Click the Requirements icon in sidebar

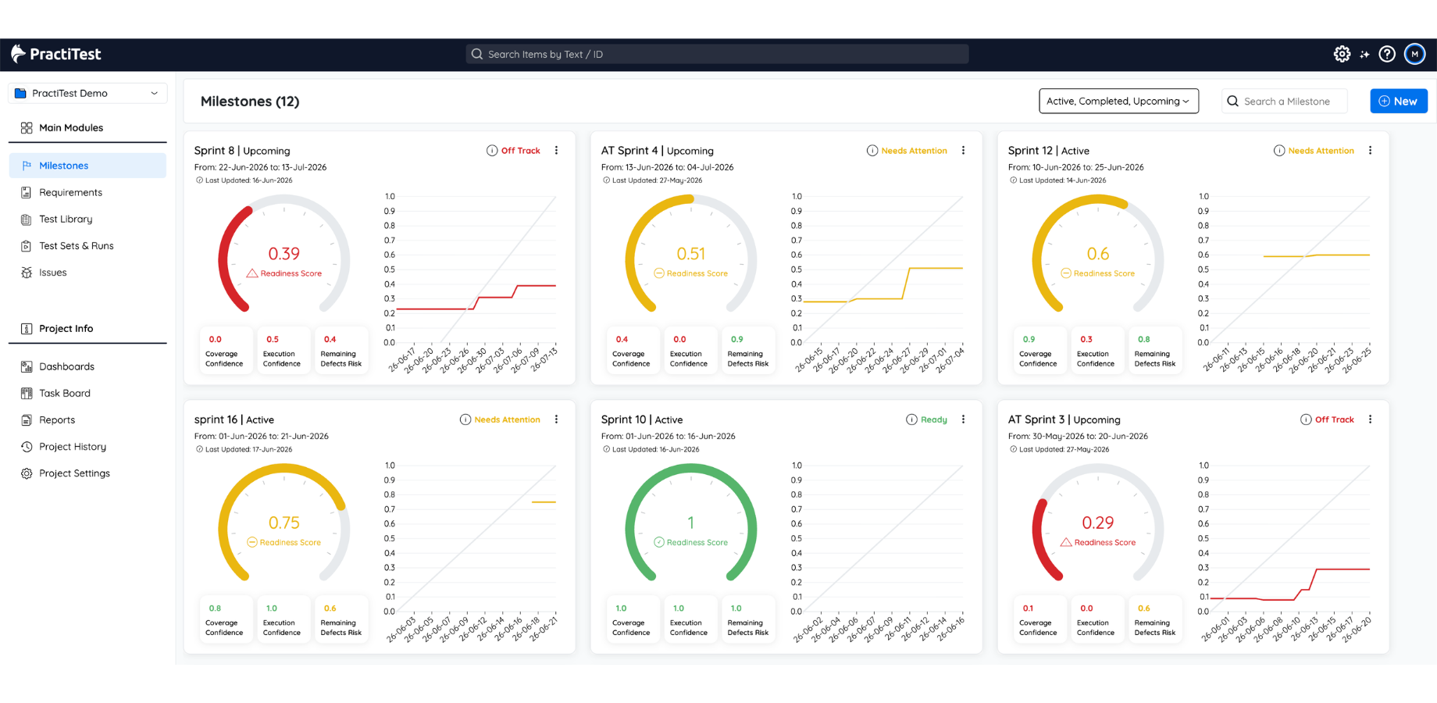point(27,192)
